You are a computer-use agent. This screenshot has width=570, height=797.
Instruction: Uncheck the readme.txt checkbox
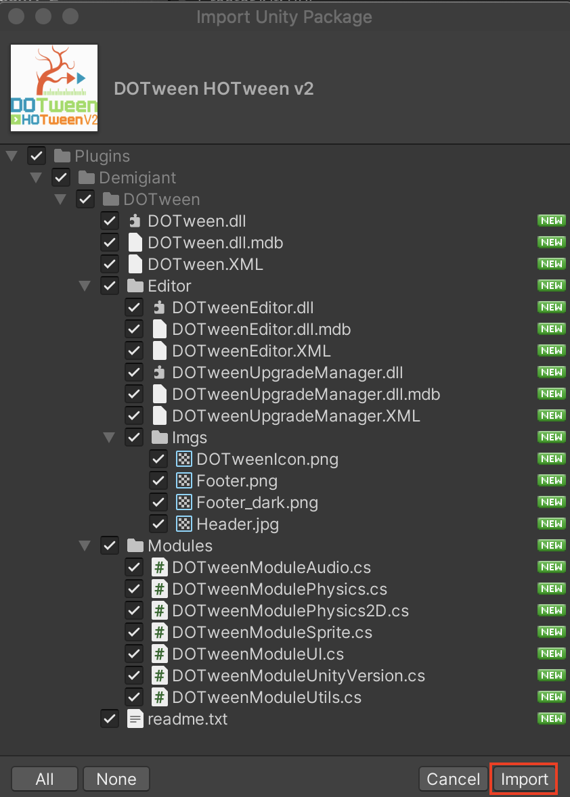110,719
